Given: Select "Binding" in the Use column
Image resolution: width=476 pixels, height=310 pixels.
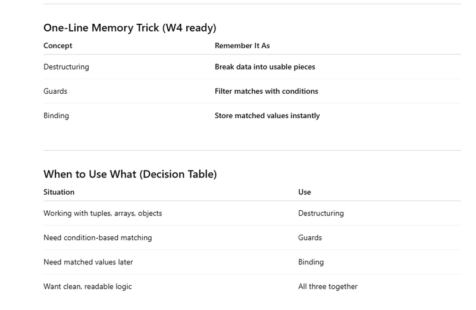Looking at the screenshot, I should click(x=311, y=262).
